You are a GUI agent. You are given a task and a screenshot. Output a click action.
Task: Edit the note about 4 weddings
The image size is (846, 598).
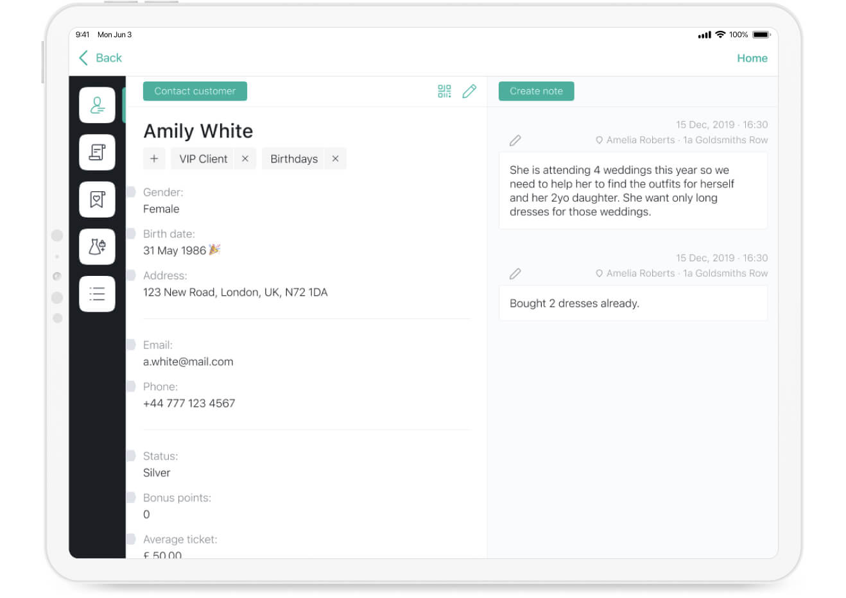click(515, 141)
